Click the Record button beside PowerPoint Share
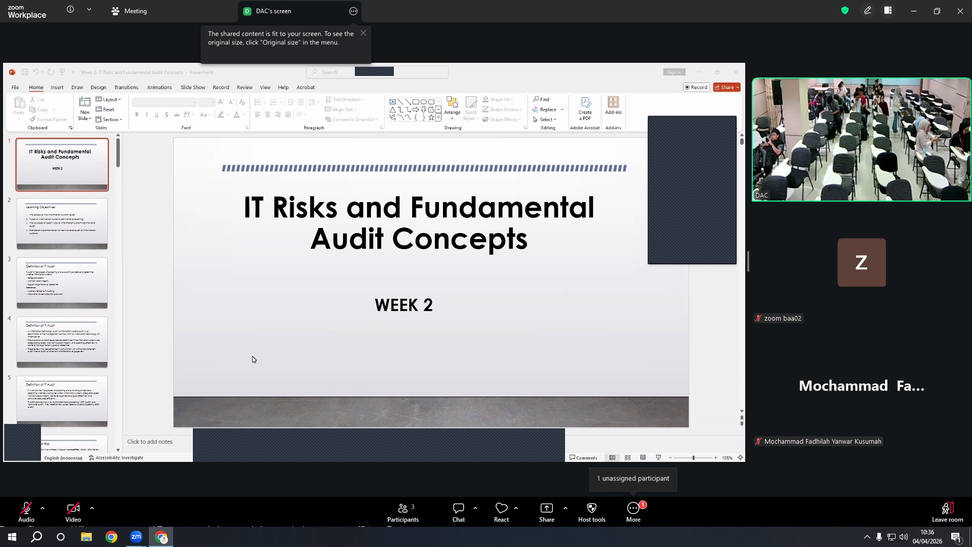 click(696, 88)
